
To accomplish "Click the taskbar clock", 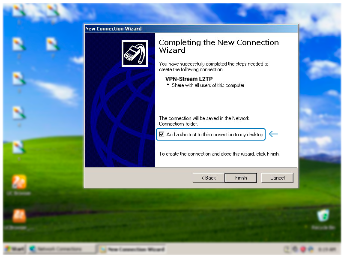I will (x=327, y=249).
